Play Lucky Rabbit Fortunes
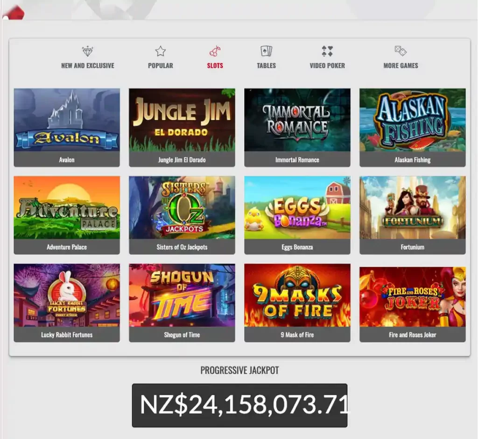 (66, 297)
